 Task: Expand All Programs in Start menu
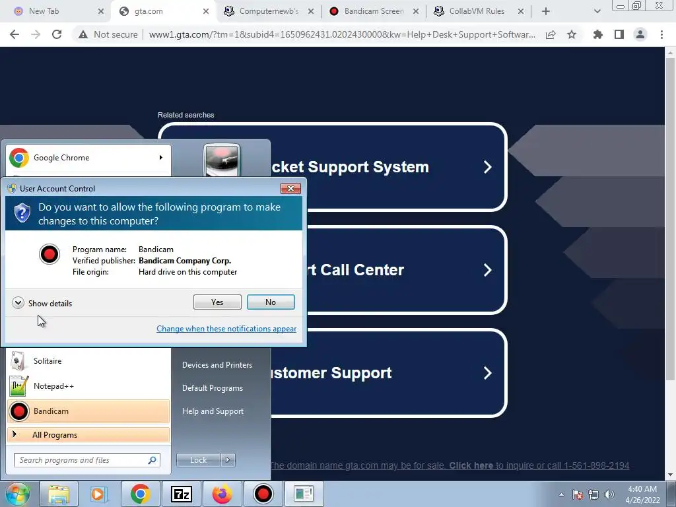click(x=88, y=434)
